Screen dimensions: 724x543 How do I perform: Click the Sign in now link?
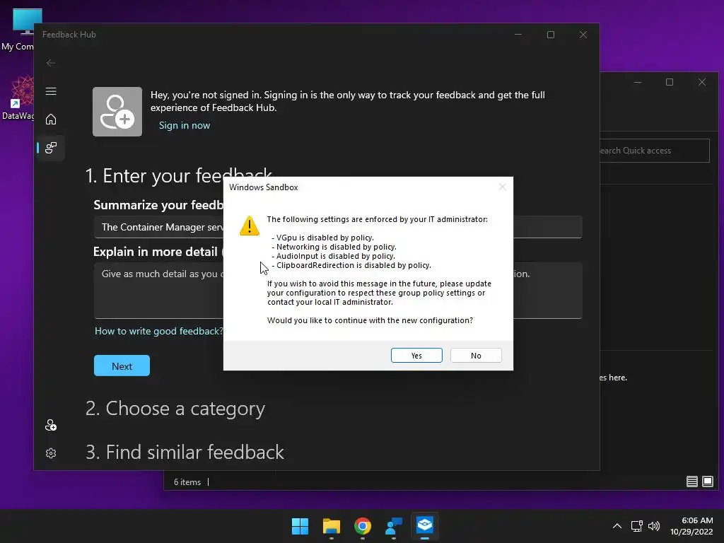tap(185, 125)
